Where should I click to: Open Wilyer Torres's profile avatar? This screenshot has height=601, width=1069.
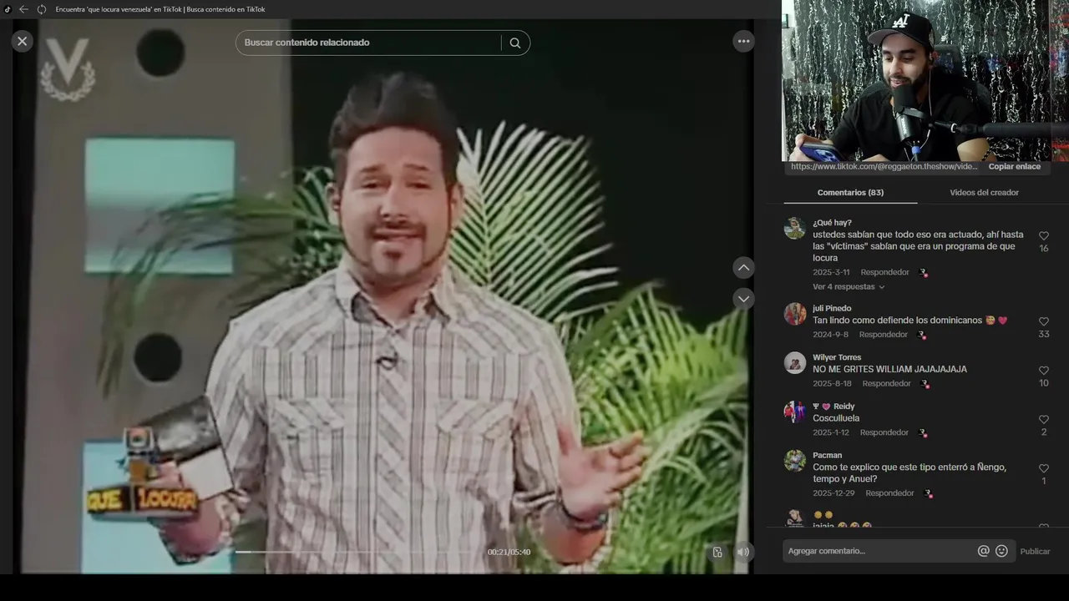click(795, 362)
